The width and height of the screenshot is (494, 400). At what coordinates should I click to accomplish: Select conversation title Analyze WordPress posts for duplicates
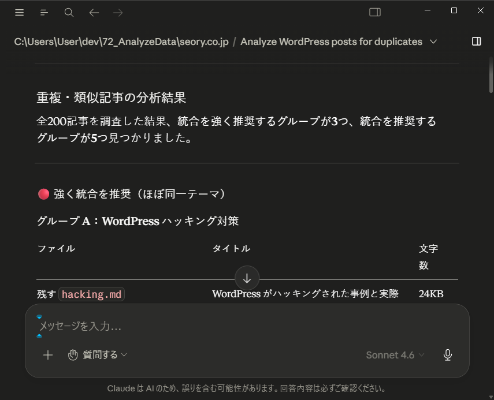pos(331,42)
